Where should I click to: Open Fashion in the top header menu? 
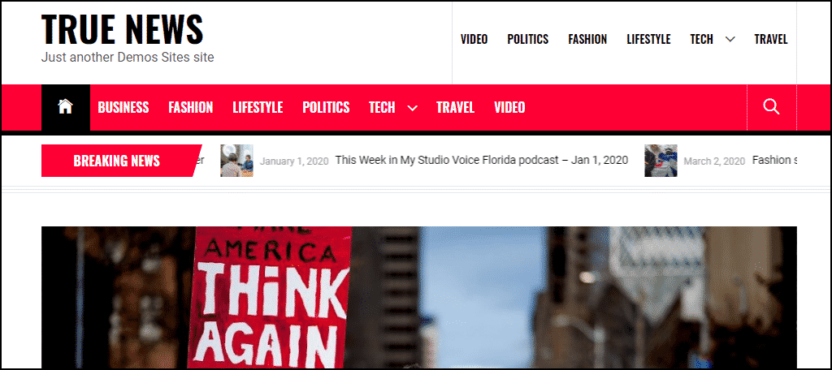click(587, 39)
